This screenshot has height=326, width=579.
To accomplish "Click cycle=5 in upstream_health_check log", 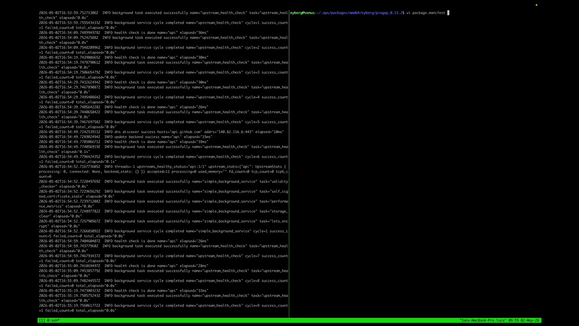I will click(x=252, y=122).
